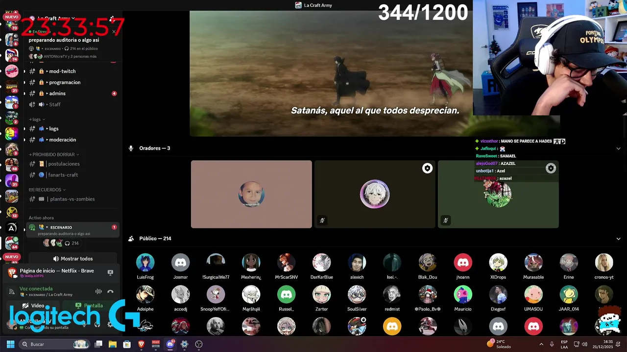This screenshot has width=627, height=352.
Task: Select the ESCENARIO stage channel
Action: coord(72,230)
